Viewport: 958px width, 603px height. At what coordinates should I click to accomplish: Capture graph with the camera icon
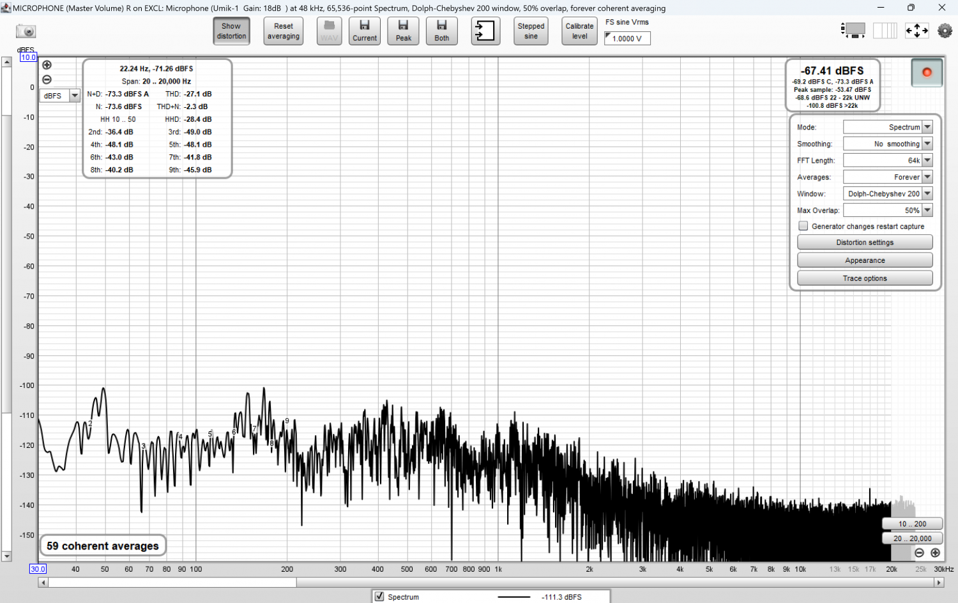26,31
